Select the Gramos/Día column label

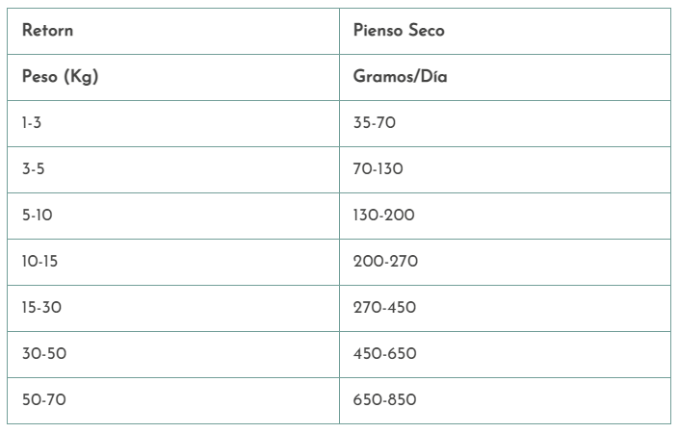[x=505, y=77]
